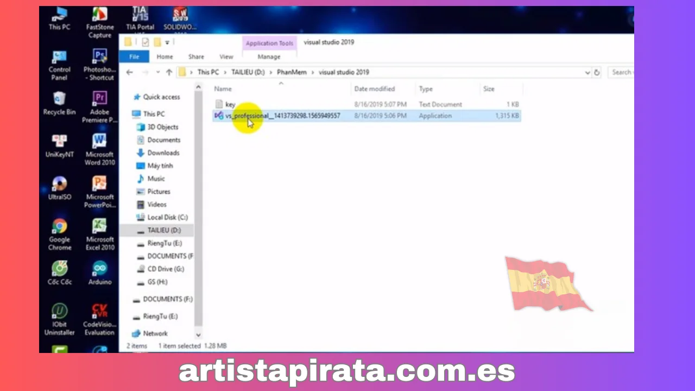
Task: Open 3D Objects folder in sidebar
Action: click(163, 127)
